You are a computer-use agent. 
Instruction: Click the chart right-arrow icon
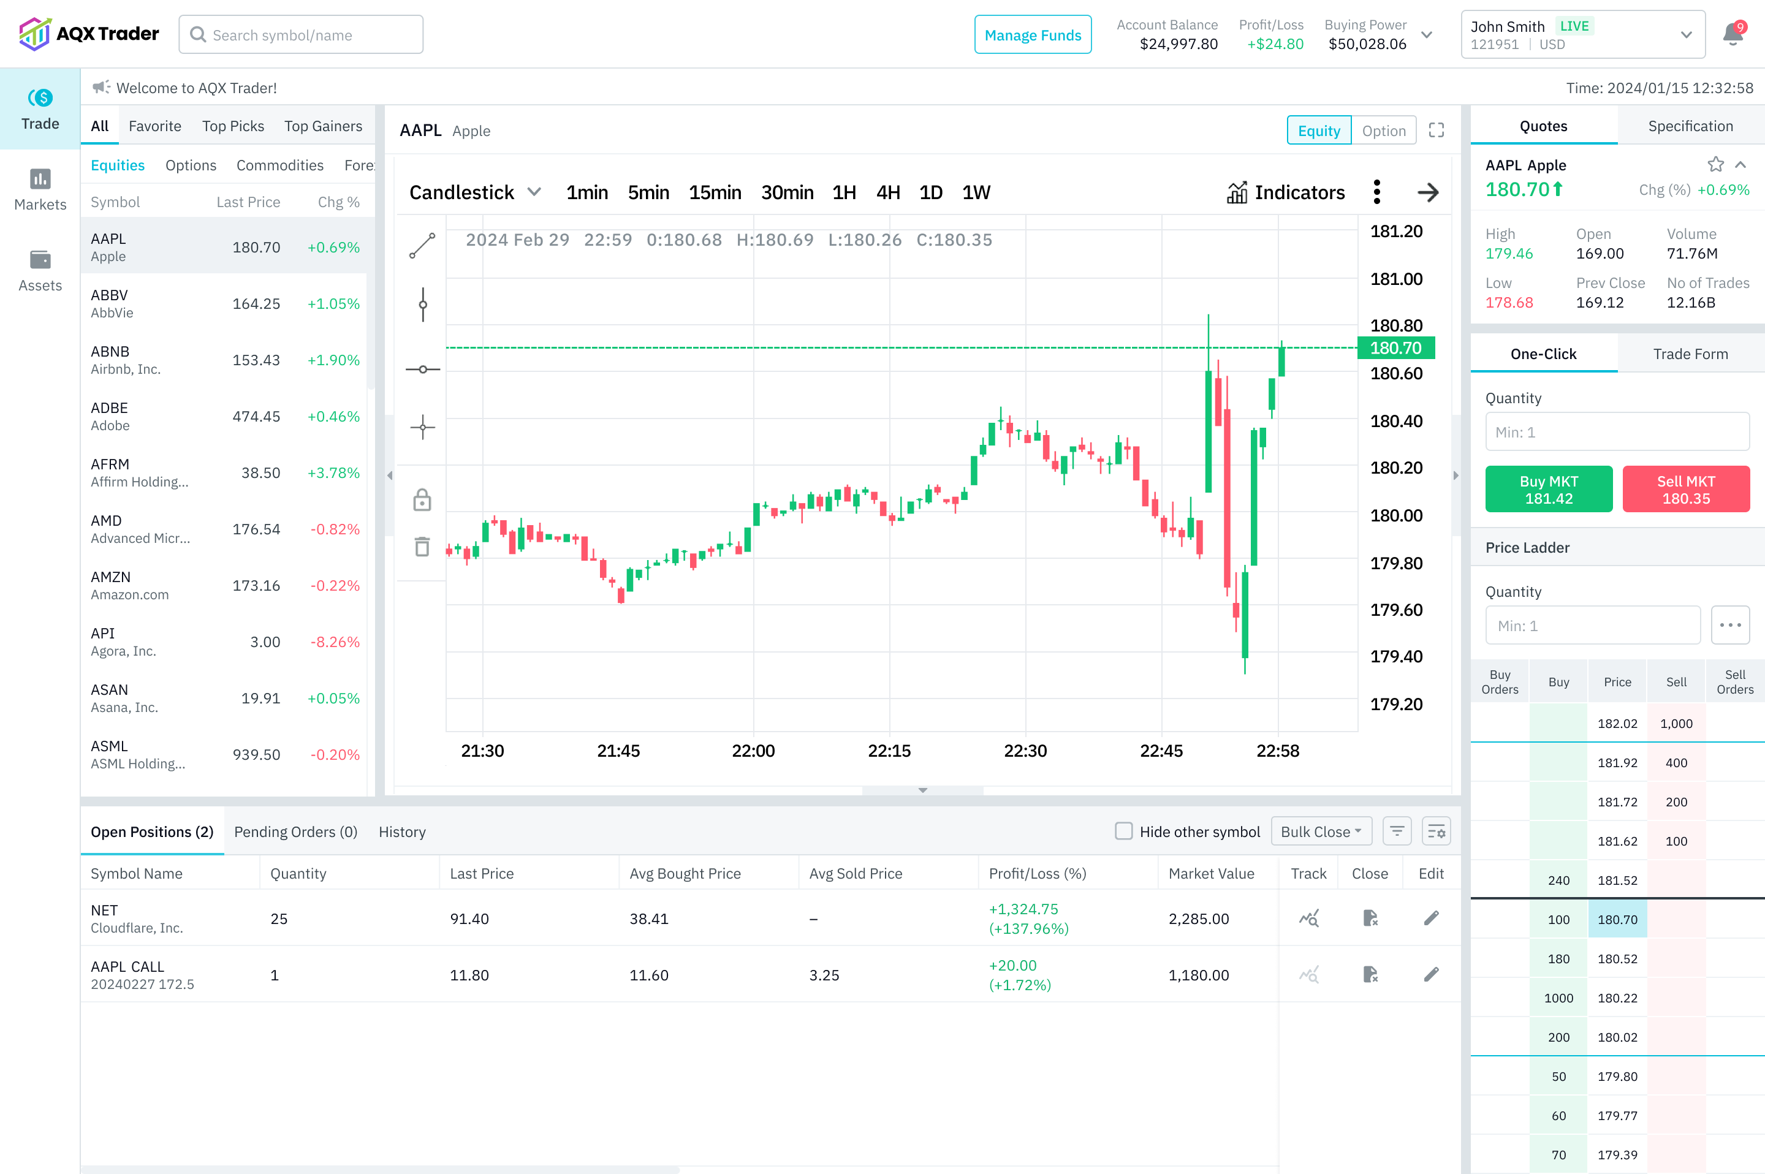(x=1428, y=192)
